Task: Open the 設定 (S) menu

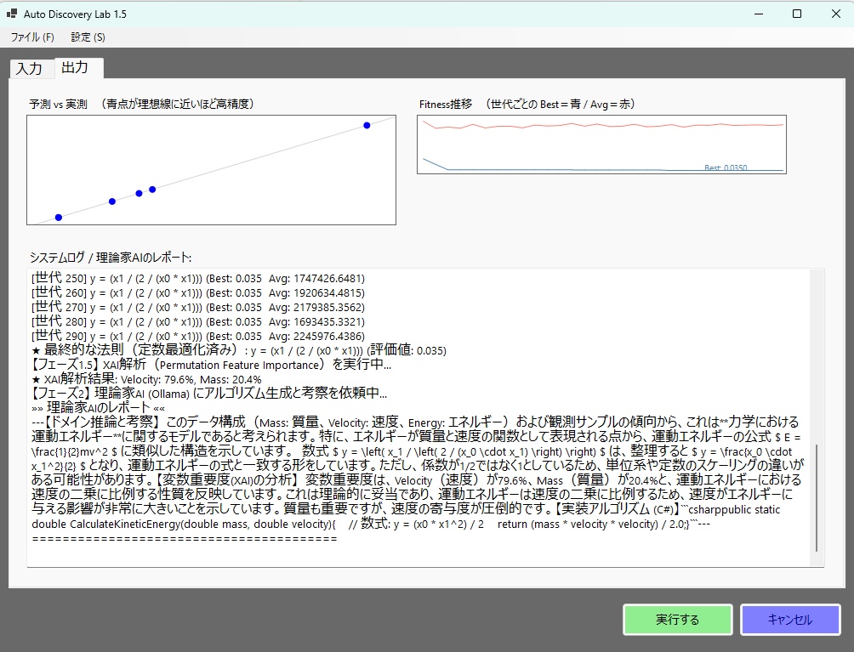Action: pyautogui.click(x=88, y=37)
